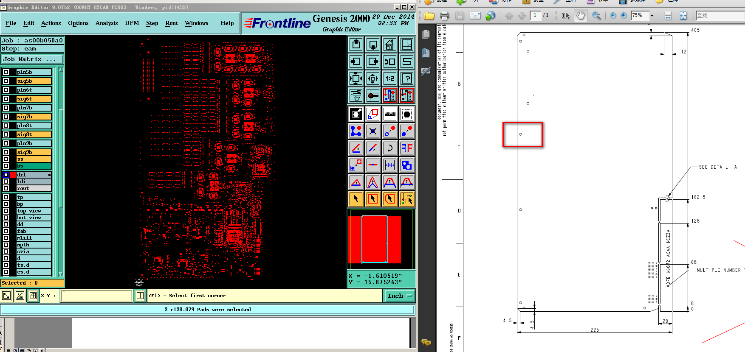Image resolution: width=745 pixels, height=352 pixels.
Task: Click the fit width icon in PDF viewer
Action: click(x=668, y=16)
